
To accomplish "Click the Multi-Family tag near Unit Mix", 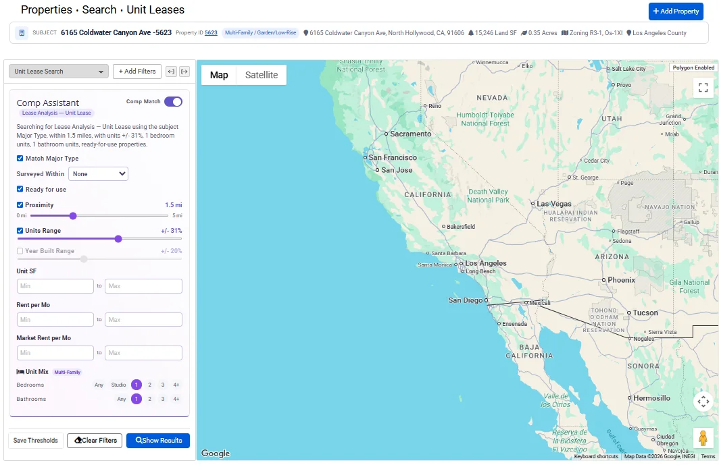I will 68,373.
